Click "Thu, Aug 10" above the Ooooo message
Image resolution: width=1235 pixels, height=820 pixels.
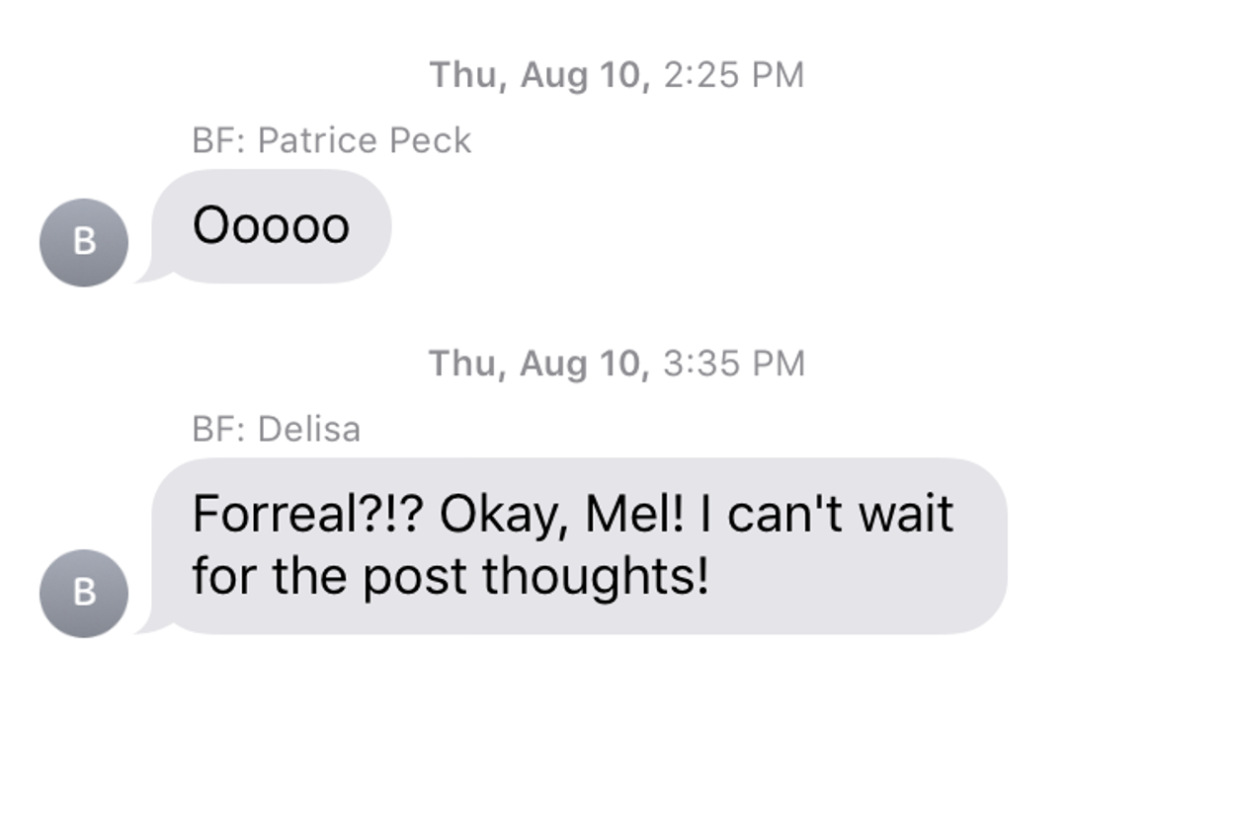(x=538, y=75)
